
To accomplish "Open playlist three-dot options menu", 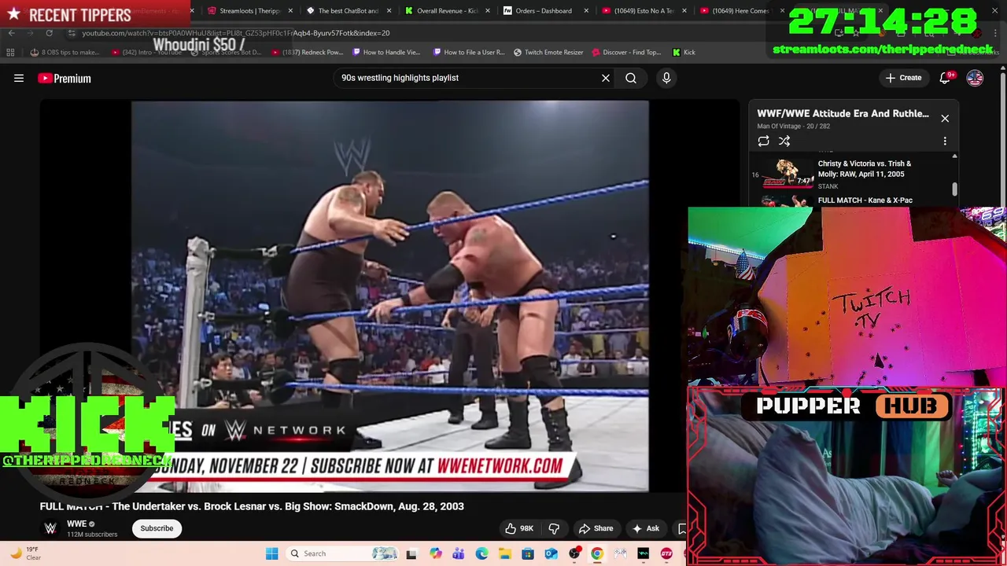I will point(945,141).
